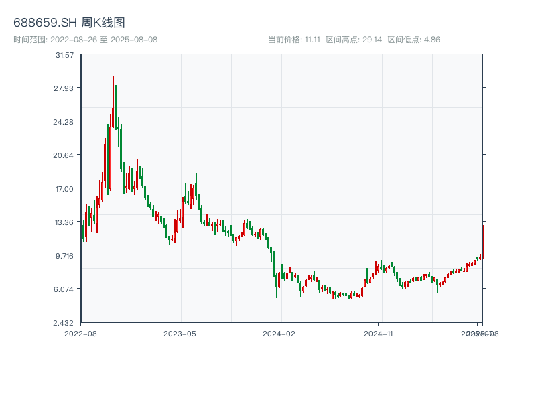
Task: Click the y-axis label 24.28
Action: click(x=63, y=122)
